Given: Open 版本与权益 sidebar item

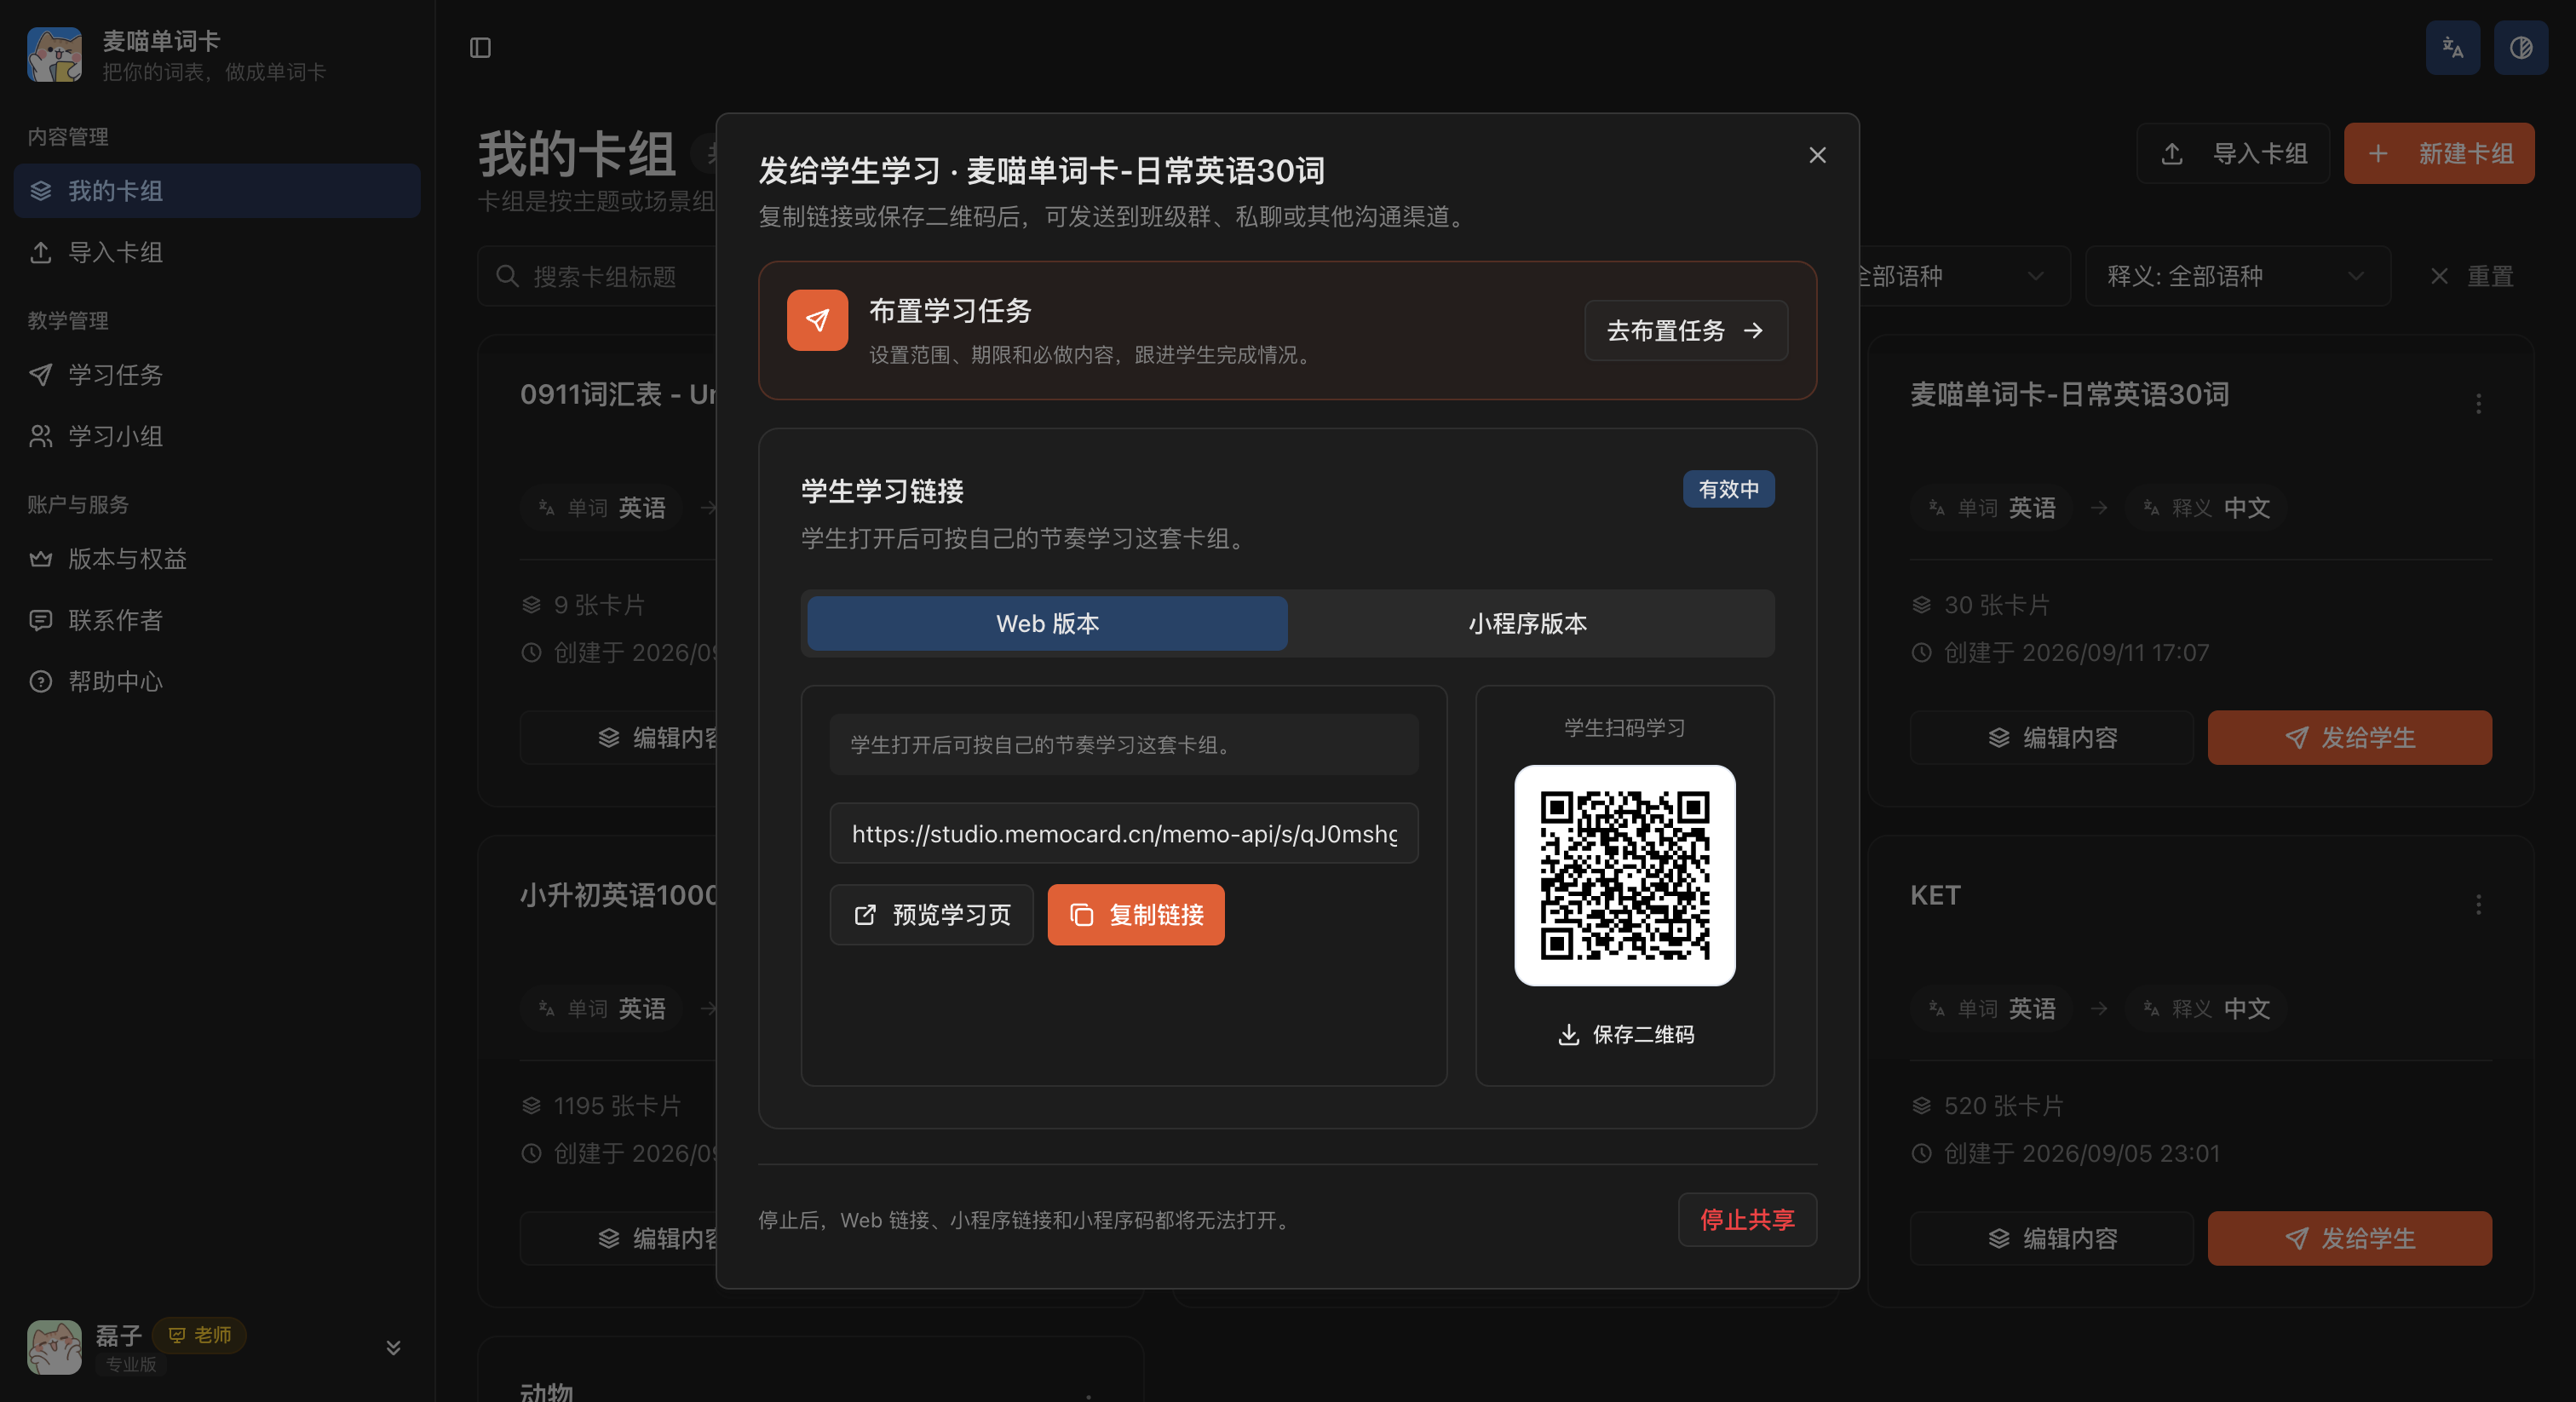Looking at the screenshot, I should 217,559.
